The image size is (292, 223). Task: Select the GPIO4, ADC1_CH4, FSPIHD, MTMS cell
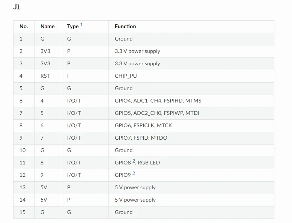(158, 101)
